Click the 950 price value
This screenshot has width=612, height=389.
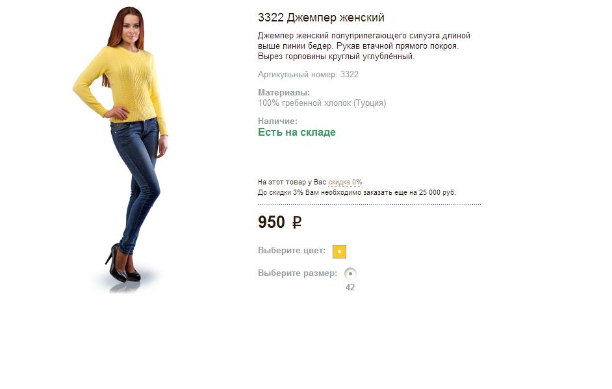(272, 222)
